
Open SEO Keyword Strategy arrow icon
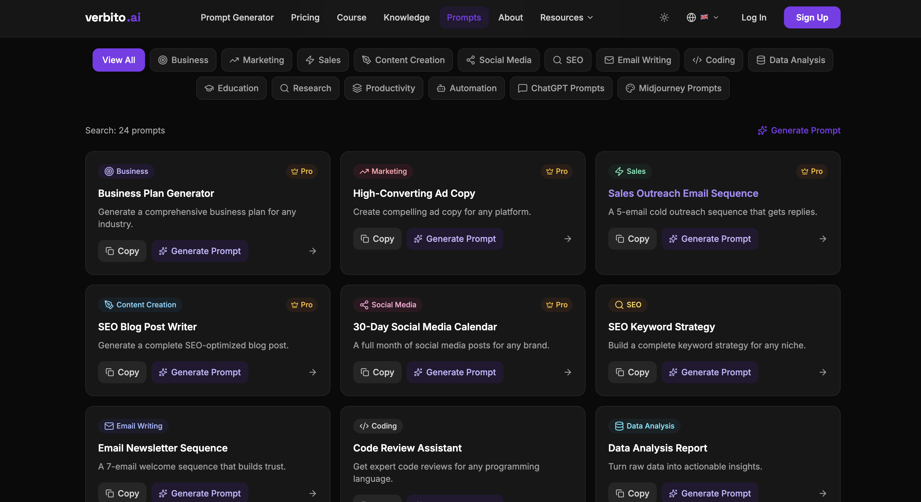coord(823,373)
